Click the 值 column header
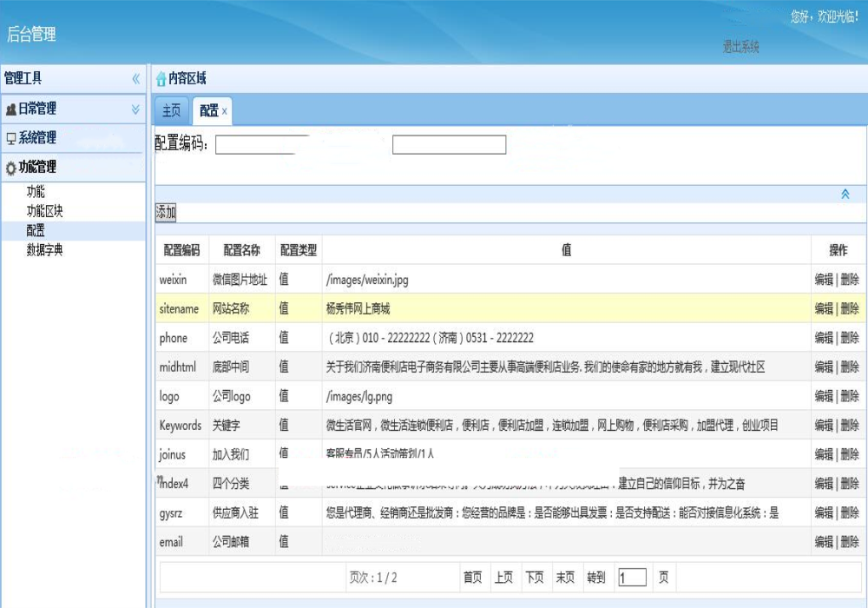 (566, 250)
